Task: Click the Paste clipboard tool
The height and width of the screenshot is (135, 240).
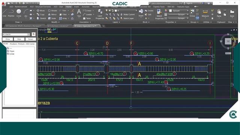Action: [219, 13]
